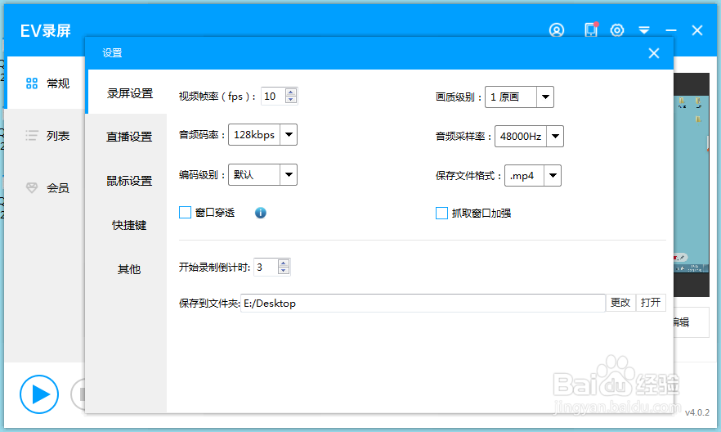Click the 更改 folder button
721x432 pixels.
(x=620, y=303)
